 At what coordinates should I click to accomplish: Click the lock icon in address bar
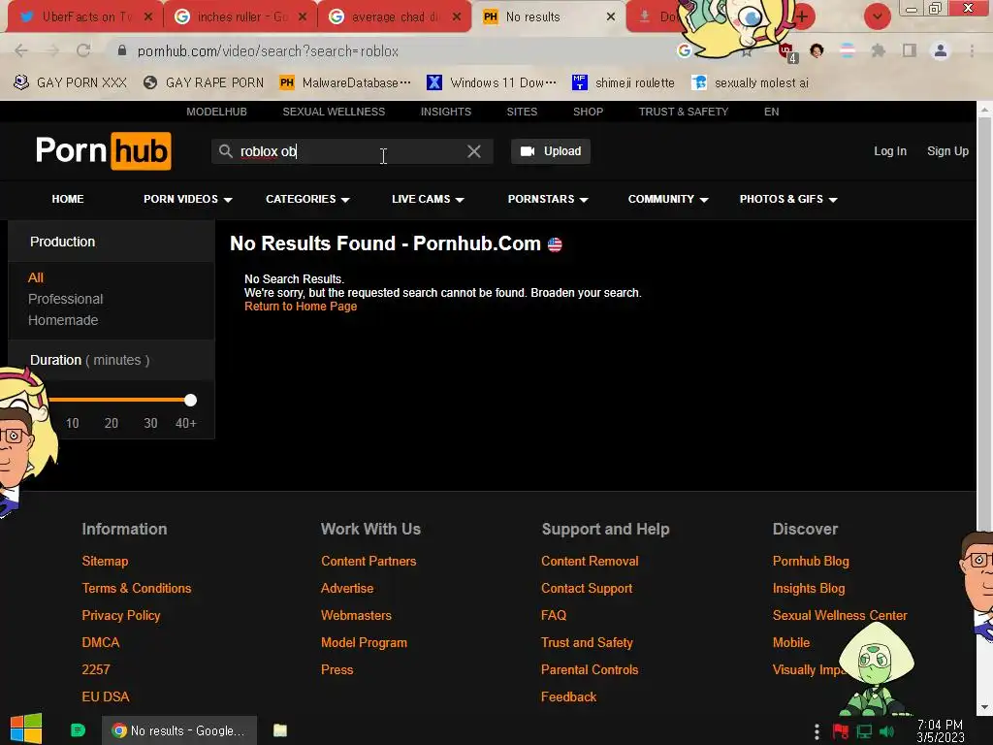[122, 50]
